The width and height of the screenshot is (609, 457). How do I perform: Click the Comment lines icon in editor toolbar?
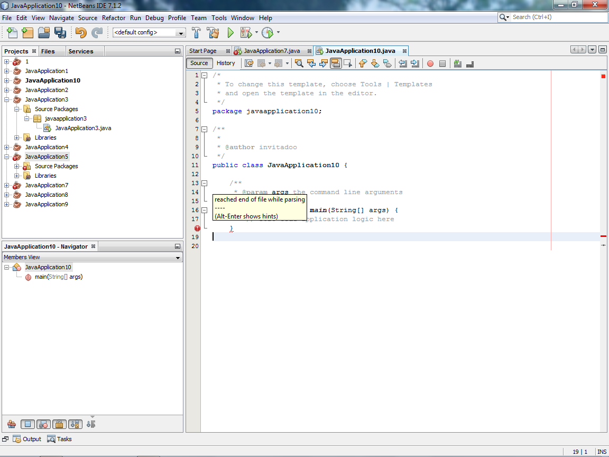(x=457, y=63)
